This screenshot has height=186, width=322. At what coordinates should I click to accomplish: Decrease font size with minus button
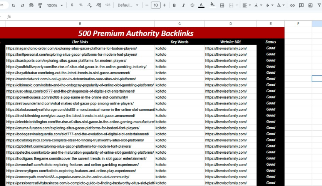coord(147,5)
